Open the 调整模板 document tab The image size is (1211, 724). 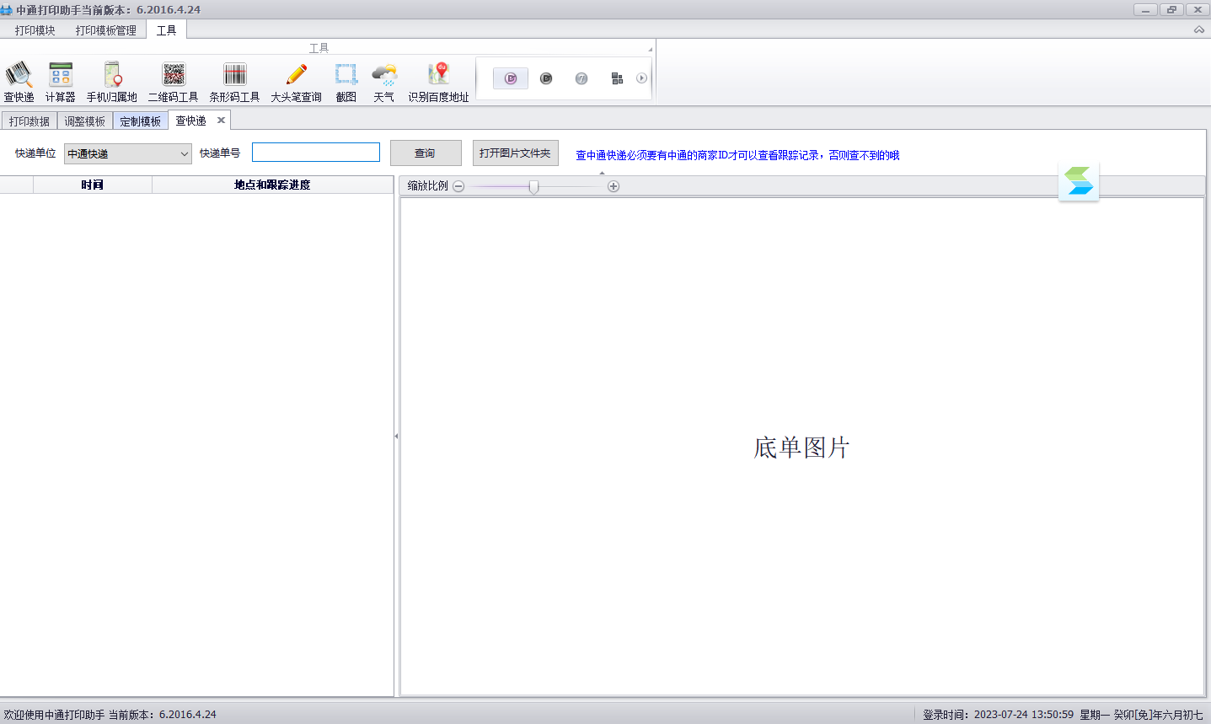click(85, 121)
